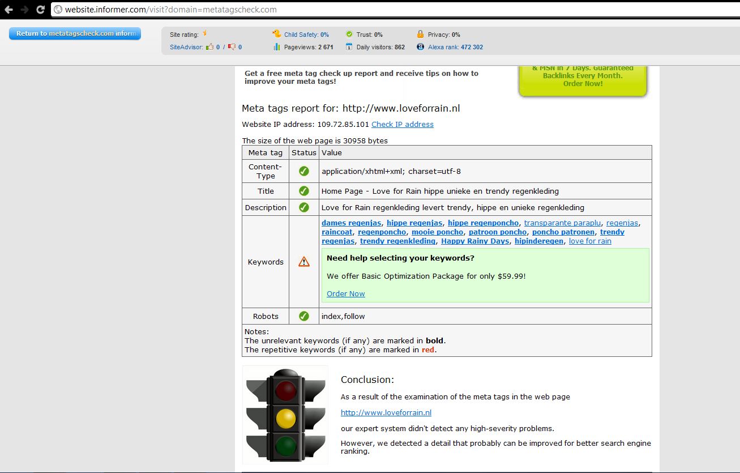Reload the page with the refresh icon
The image size is (740, 473).
pos(40,10)
